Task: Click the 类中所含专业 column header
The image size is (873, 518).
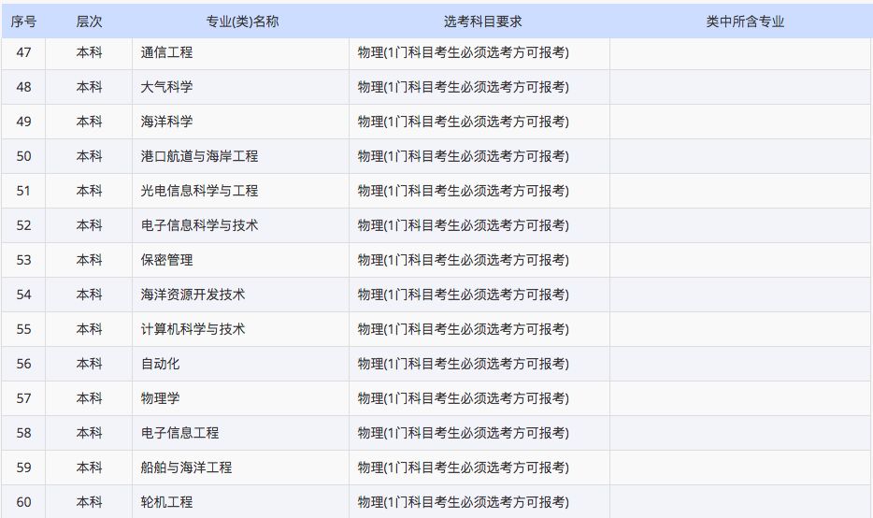Action: (x=745, y=22)
